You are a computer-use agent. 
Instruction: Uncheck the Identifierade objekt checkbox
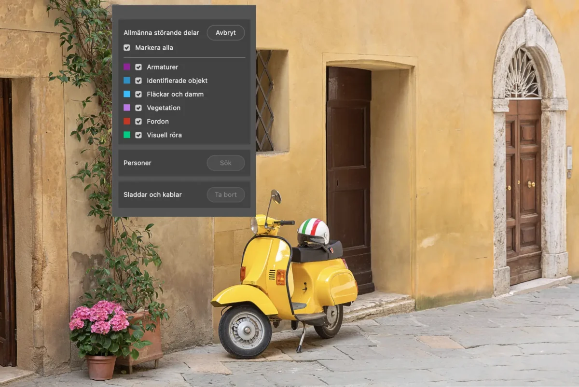click(x=138, y=81)
